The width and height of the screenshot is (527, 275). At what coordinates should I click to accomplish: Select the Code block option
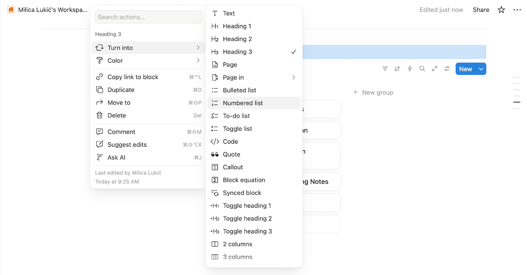pos(230,141)
